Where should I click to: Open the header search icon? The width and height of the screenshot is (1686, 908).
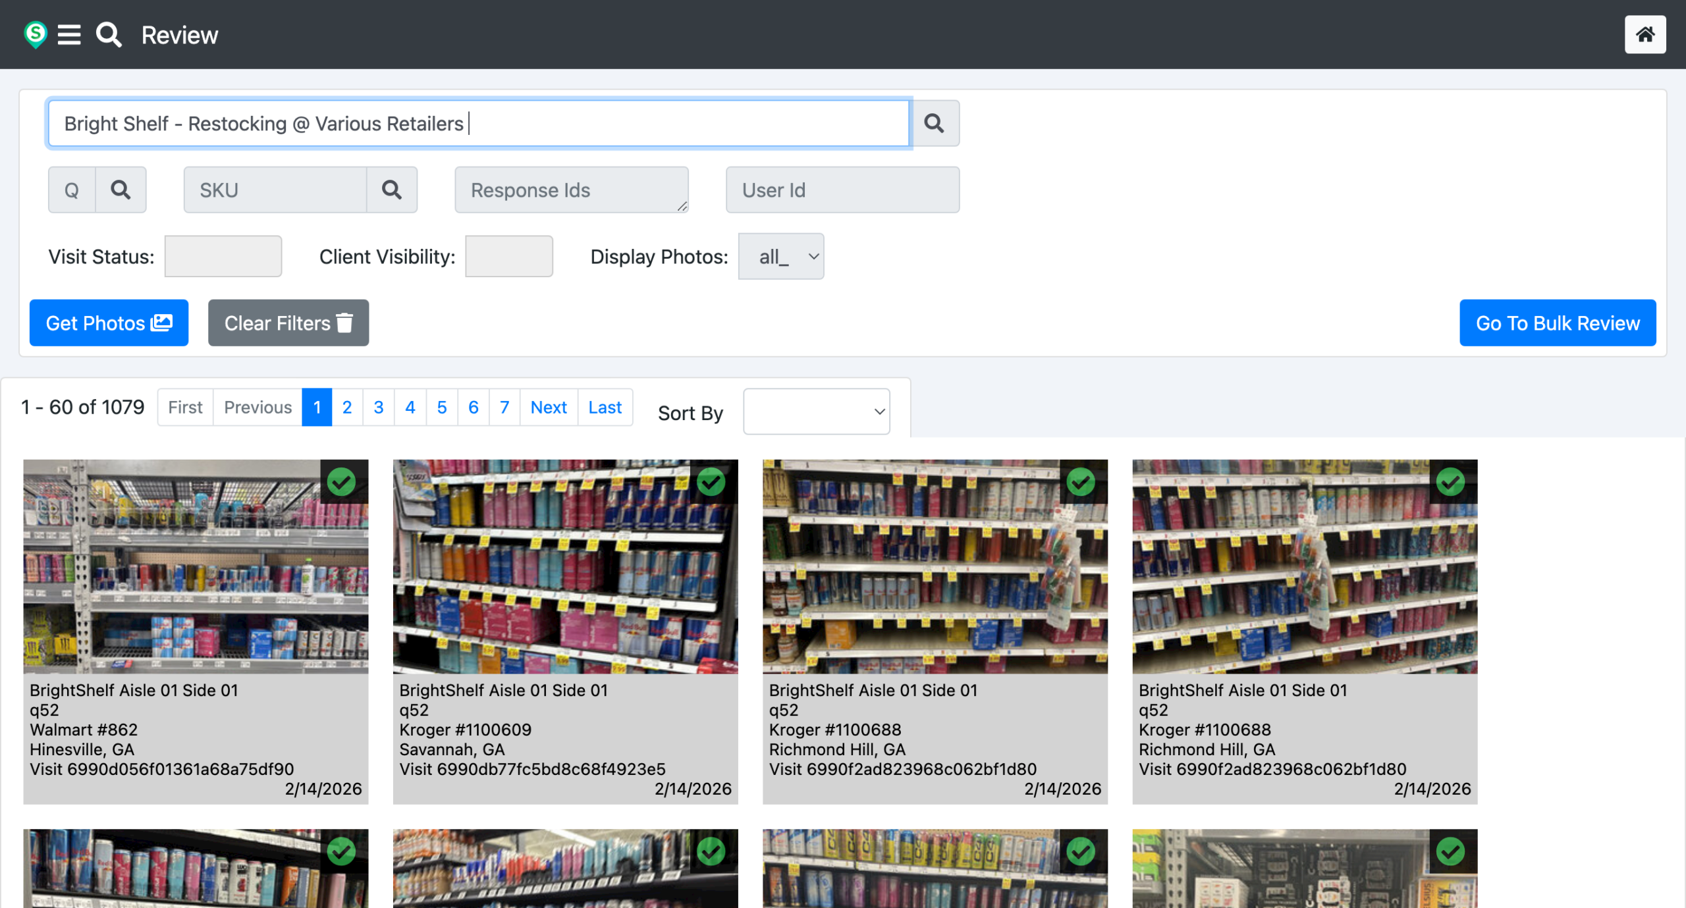pos(109,34)
